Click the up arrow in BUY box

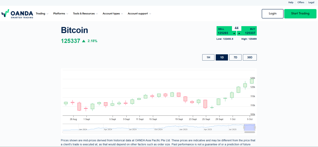point(239,33)
